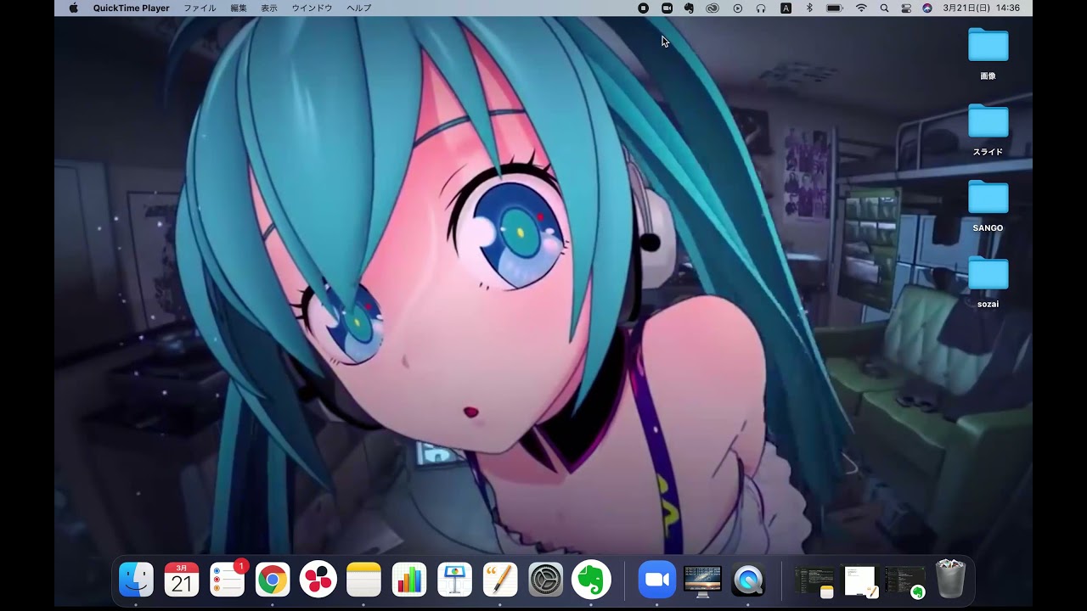Image resolution: width=1087 pixels, height=611 pixels.
Task: Open Spotlight search from menu bar
Action: [x=884, y=8]
